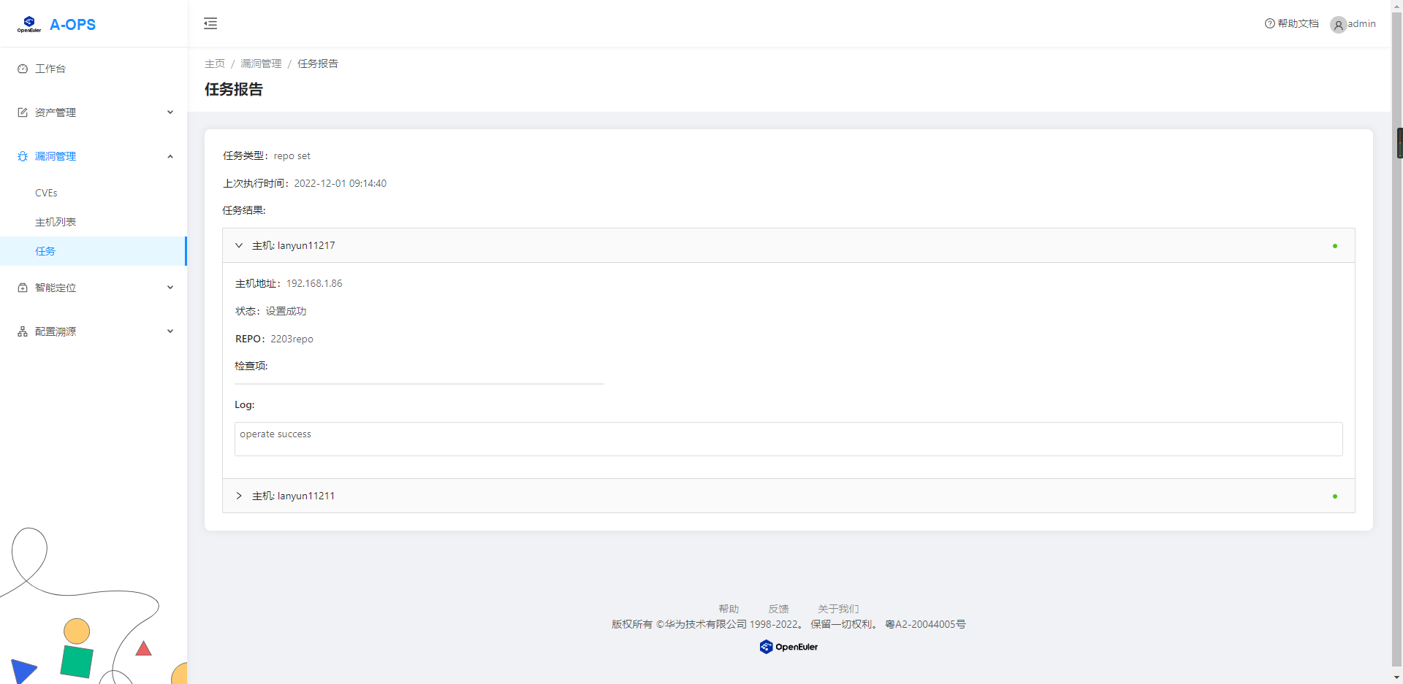Go to 主页 in the breadcrumb
The width and height of the screenshot is (1403, 684).
[215, 64]
